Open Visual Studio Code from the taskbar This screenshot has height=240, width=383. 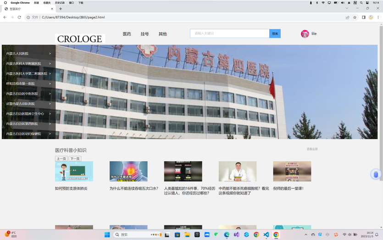click(266, 234)
